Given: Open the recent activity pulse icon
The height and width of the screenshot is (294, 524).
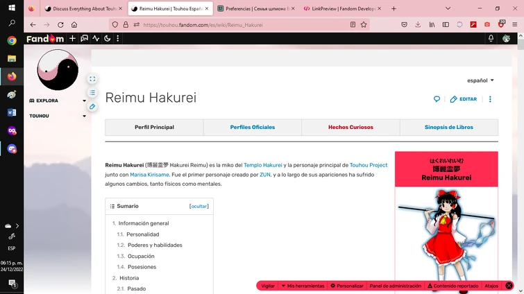Looking at the screenshot, I should tap(96, 39).
